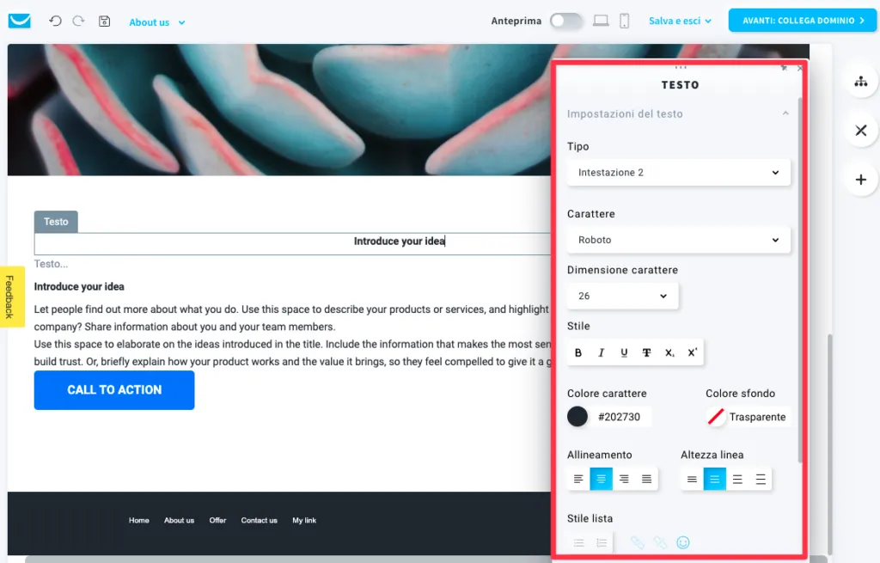Open the site structure tree icon
Image resolution: width=880 pixels, height=563 pixels.
(x=861, y=82)
